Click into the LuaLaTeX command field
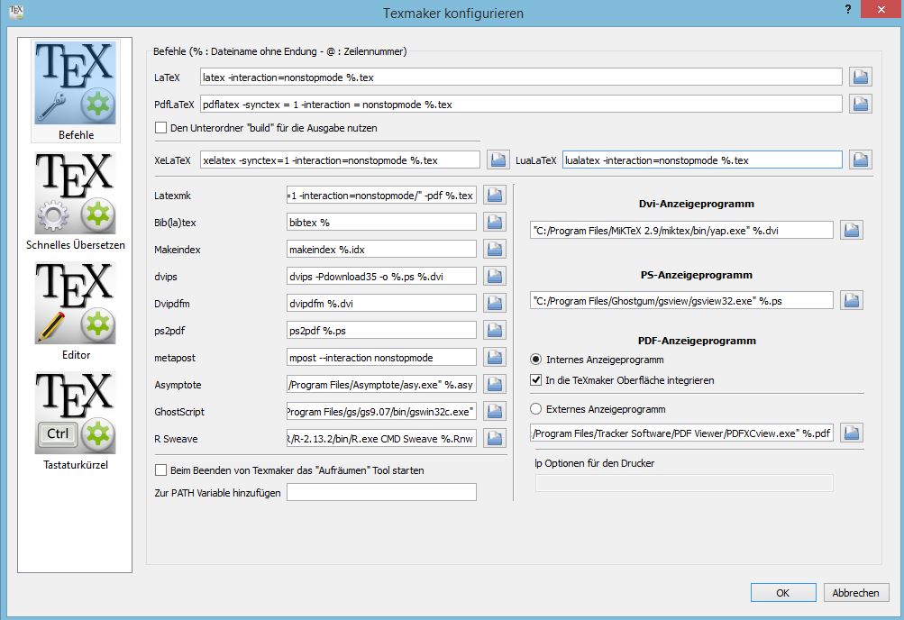 (702, 160)
